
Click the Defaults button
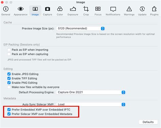pos(148,122)
